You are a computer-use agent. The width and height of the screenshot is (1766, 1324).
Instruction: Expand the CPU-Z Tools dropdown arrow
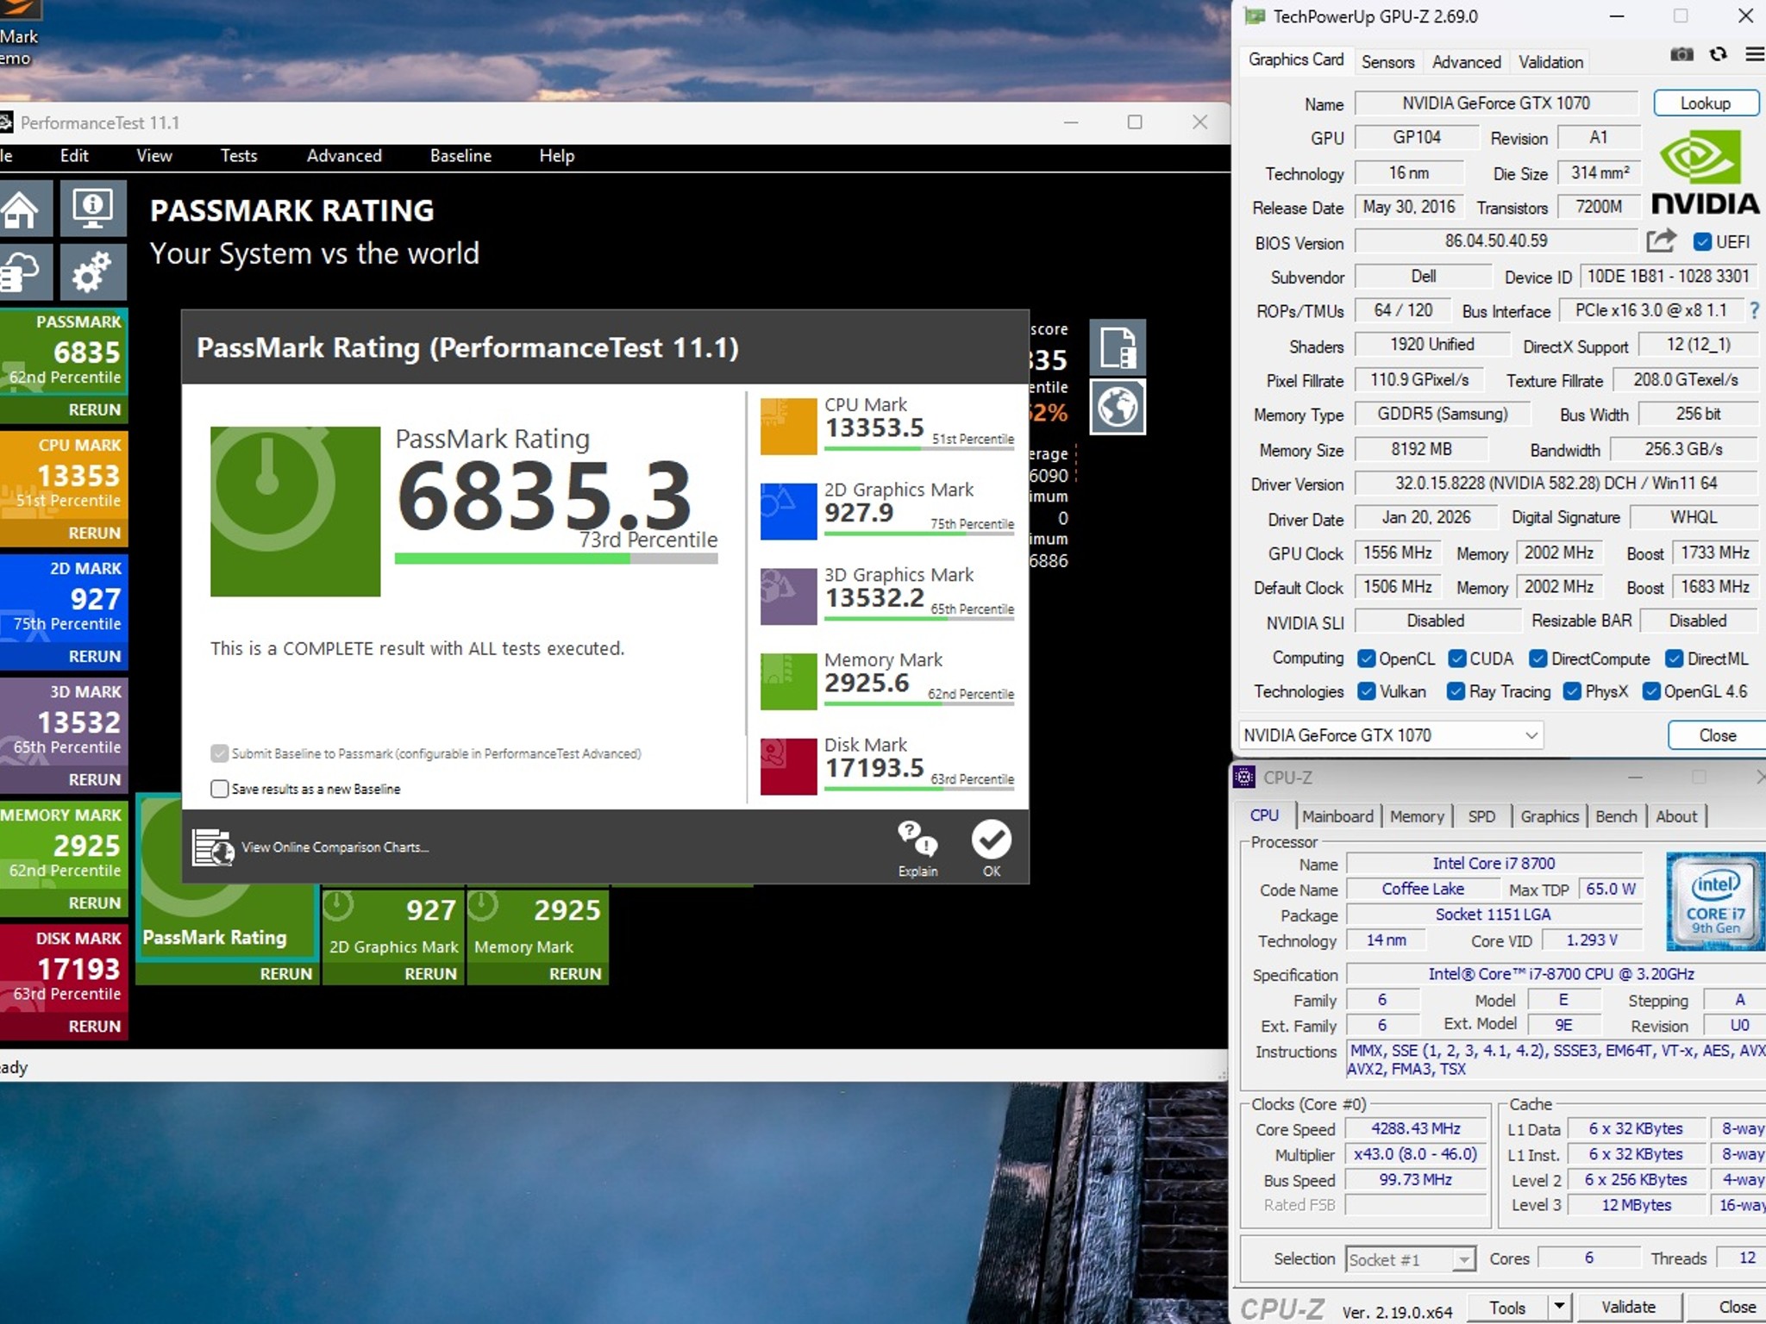coord(1559,1307)
